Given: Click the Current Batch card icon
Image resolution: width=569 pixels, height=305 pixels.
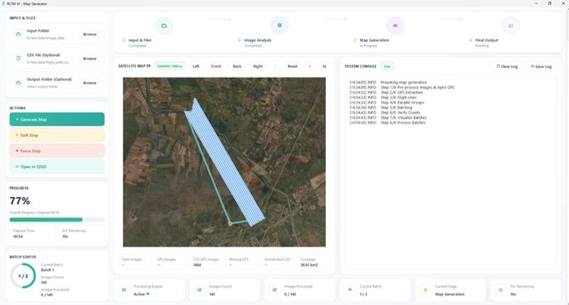Looking at the screenshot, I should [x=350, y=290].
